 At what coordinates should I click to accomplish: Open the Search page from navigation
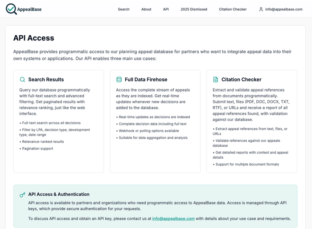coord(123,9)
